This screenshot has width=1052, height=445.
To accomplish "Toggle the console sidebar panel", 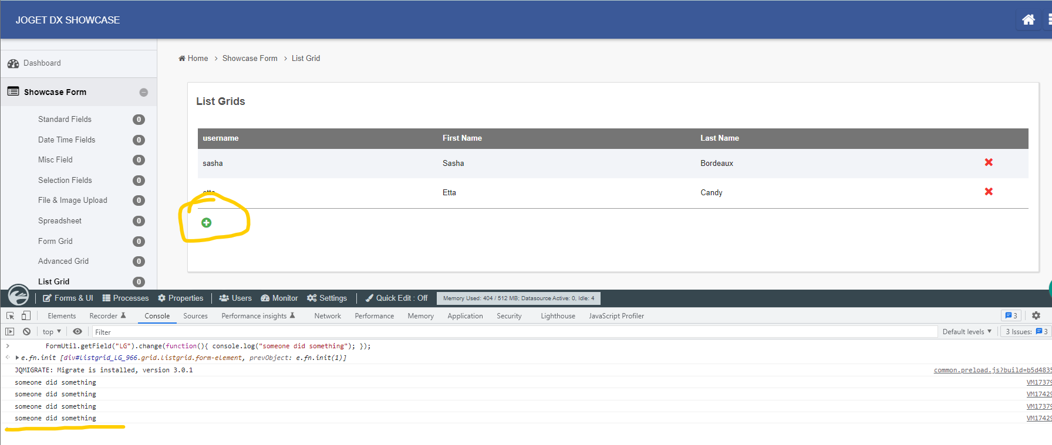I will click(10, 332).
